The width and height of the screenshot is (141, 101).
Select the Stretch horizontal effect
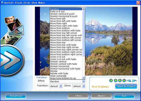click(x=66, y=66)
